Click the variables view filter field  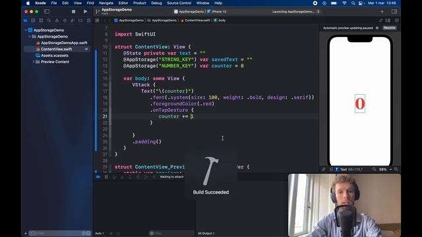pos(171,233)
